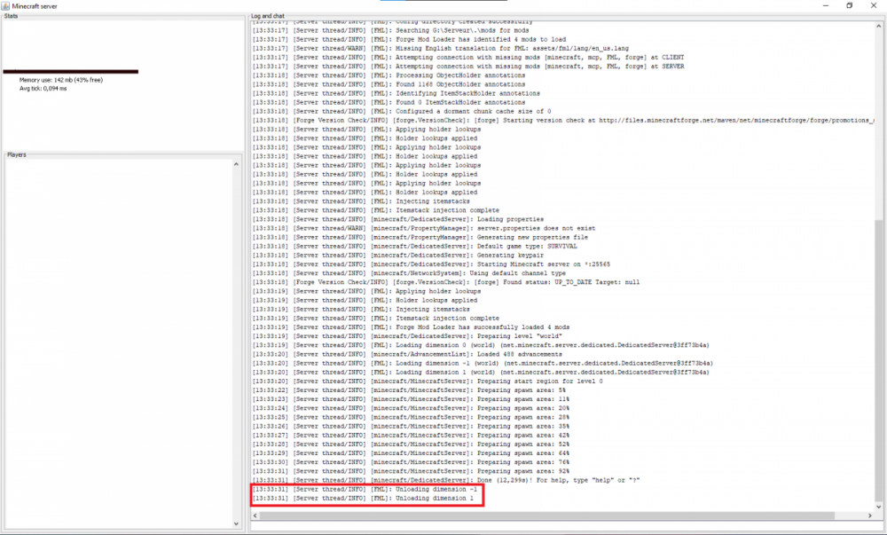
Task: Click the log's vertical scroll-up arrow
Action: [878, 26]
